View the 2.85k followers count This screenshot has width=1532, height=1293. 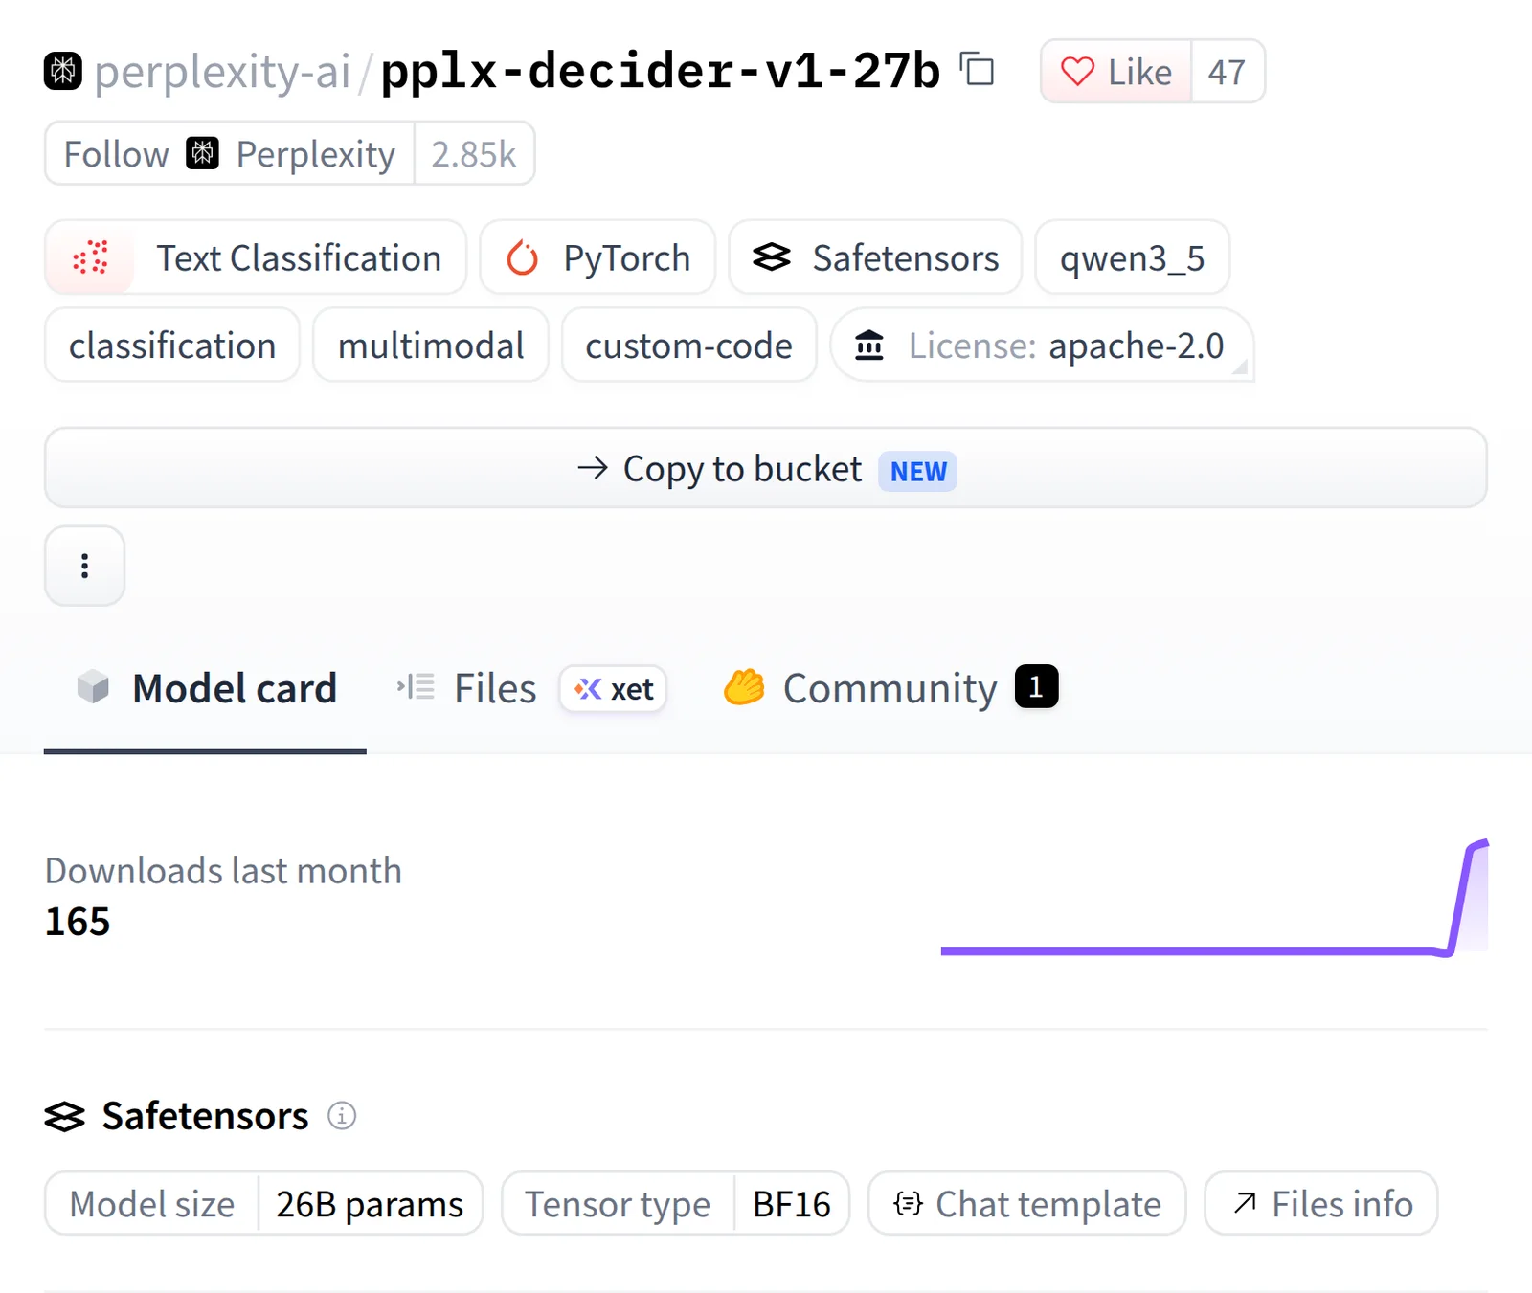pos(474,153)
